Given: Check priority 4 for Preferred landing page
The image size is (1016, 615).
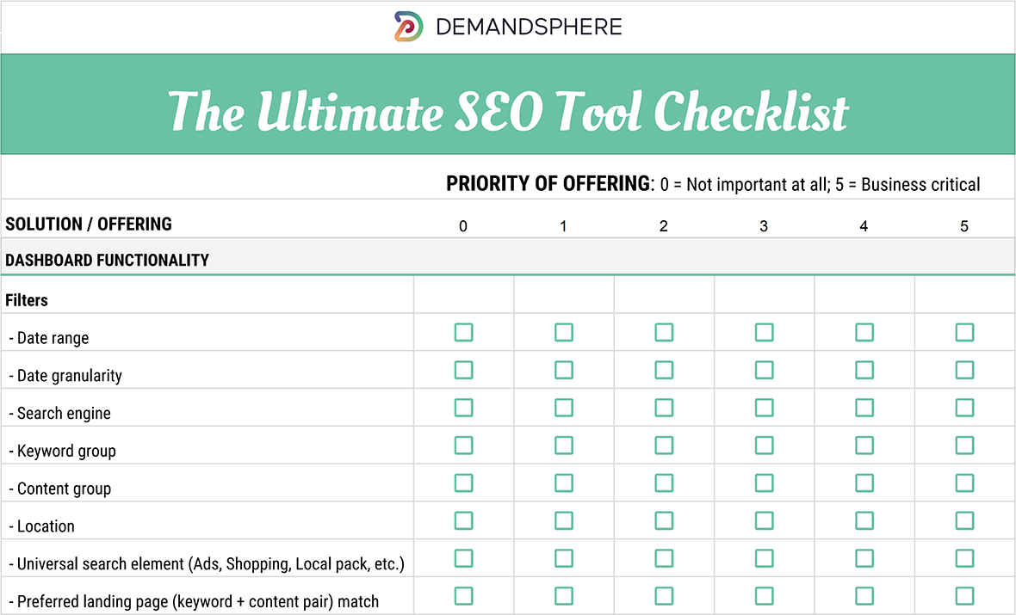Looking at the screenshot, I should click(864, 595).
